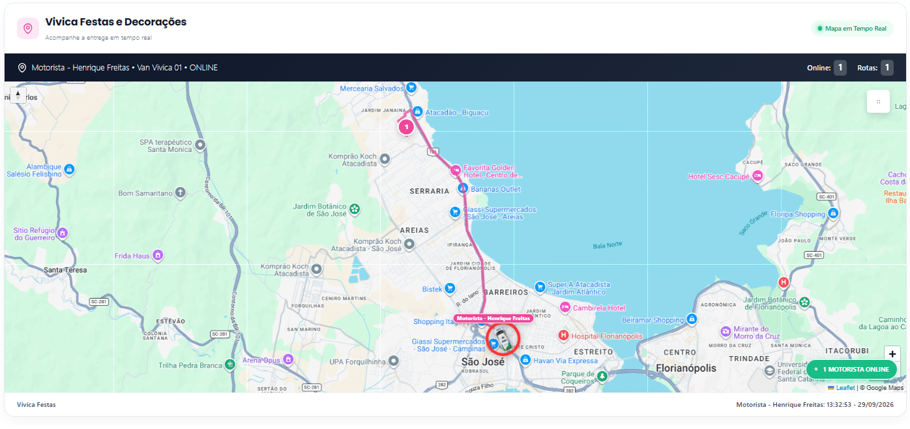
Task: Click the Sítio Refúgio do Guerreiro marker
Action: 63,233
